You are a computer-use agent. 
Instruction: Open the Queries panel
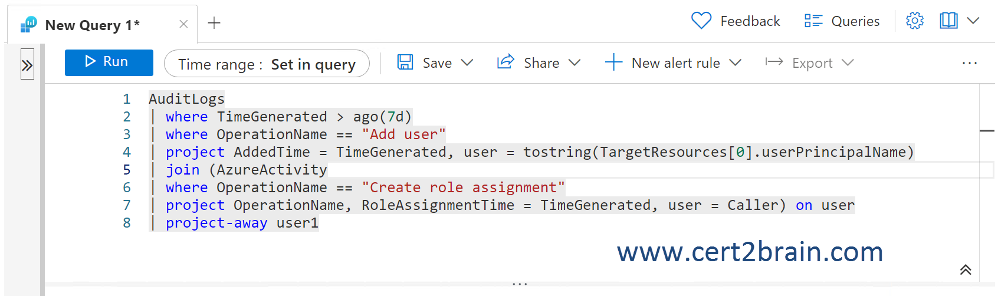click(x=842, y=21)
